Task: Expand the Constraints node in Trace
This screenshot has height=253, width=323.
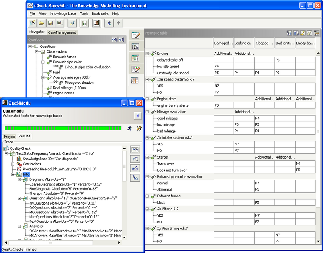Action: 13,164
